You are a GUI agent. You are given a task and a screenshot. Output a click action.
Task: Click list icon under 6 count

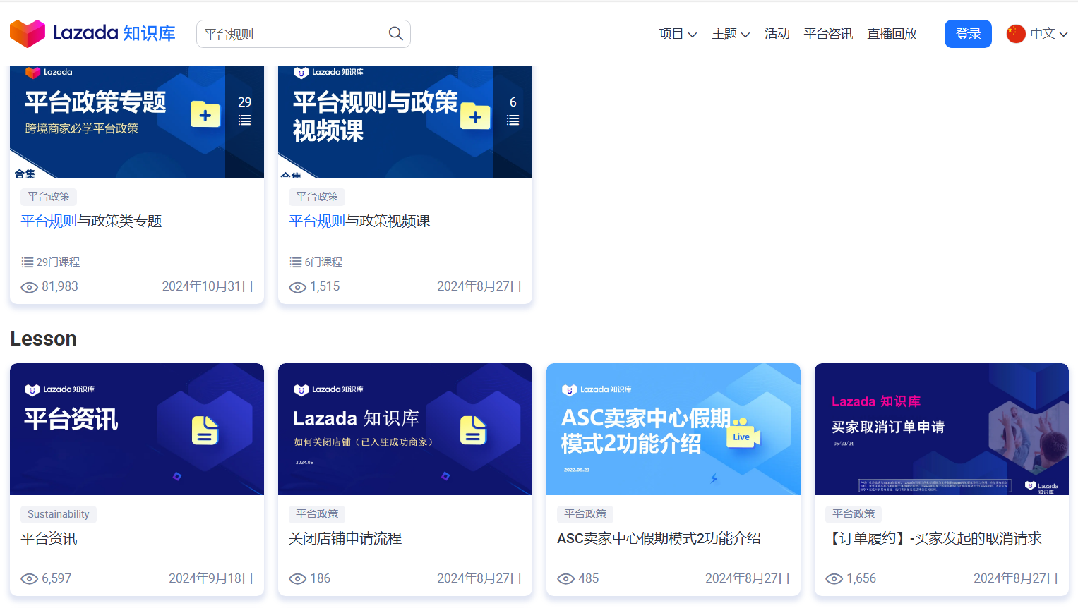tap(513, 121)
